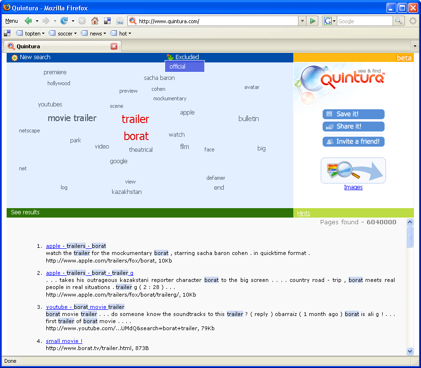Click the Excluded words icon
Viewport: 421px width, 368px height.
(x=170, y=57)
